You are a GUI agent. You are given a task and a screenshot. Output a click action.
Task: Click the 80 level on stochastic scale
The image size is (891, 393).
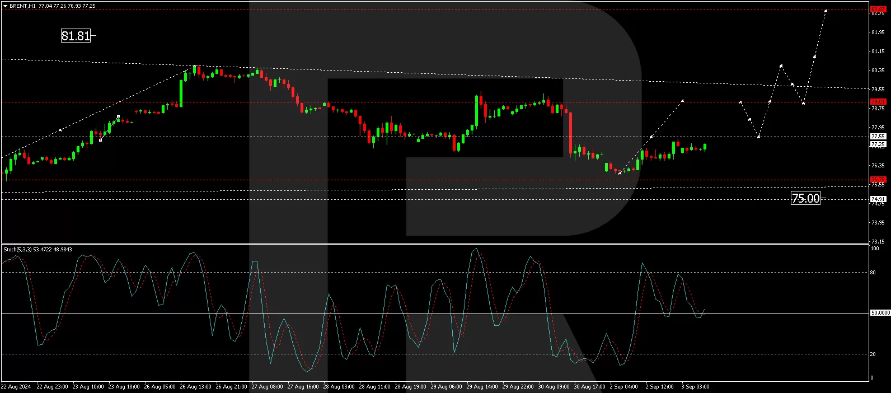(874, 273)
